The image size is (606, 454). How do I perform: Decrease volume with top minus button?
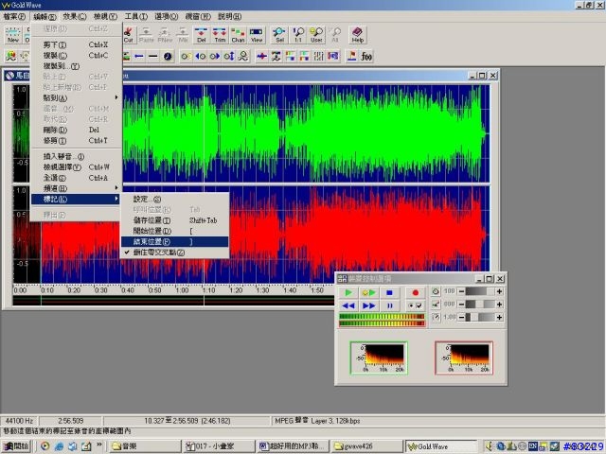[461, 291]
